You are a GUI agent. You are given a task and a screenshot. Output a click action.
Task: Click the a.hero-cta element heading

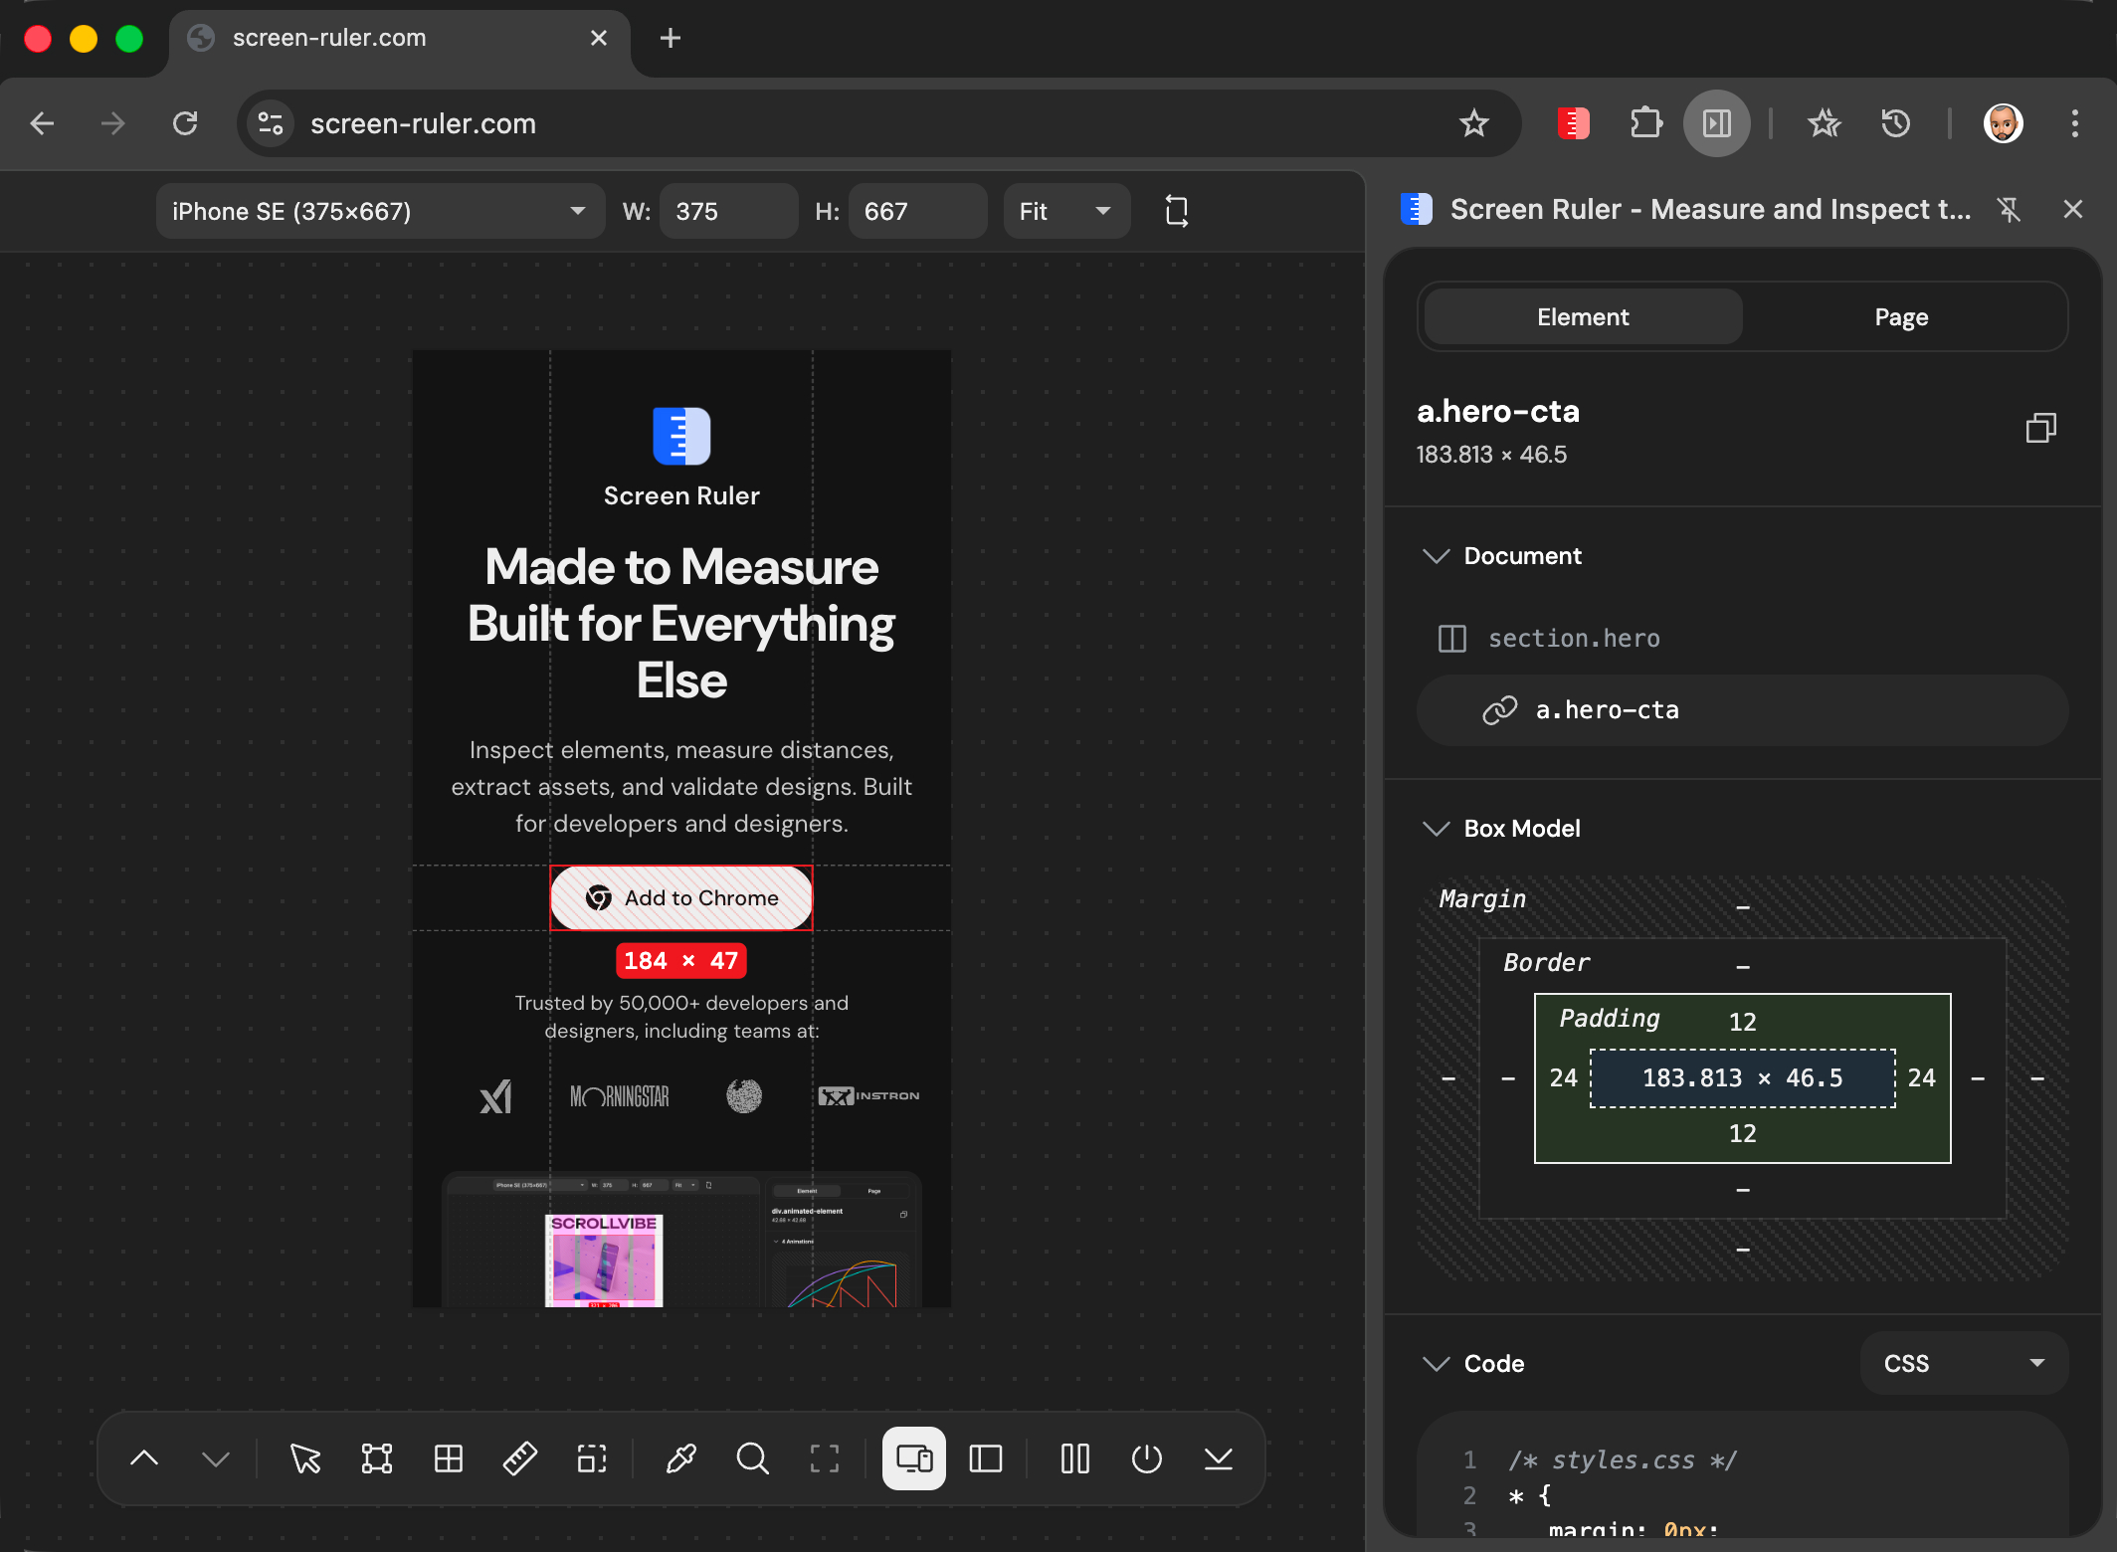tap(1498, 411)
